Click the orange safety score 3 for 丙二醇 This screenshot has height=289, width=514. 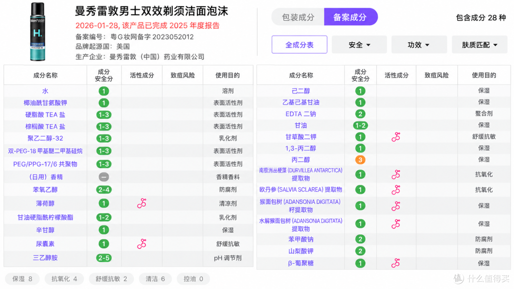point(360,160)
